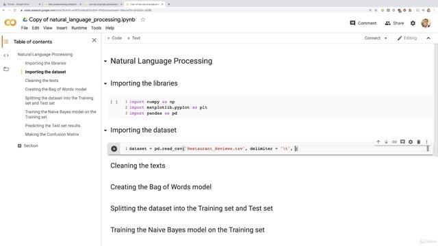Open the File menu
The height and width of the screenshot is (246, 438).
[x=25, y=28]
